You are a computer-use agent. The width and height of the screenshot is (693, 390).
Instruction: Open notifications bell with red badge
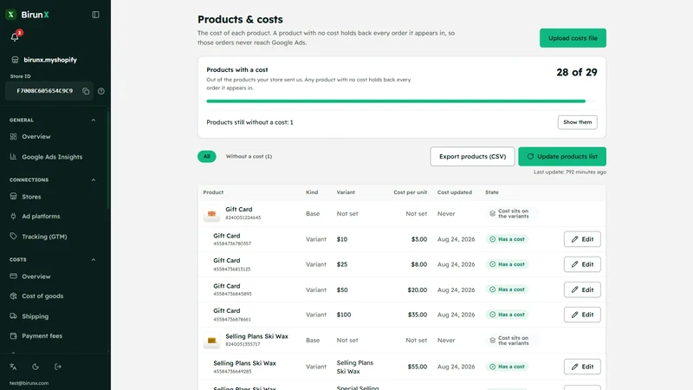click(x=15, y=36)
